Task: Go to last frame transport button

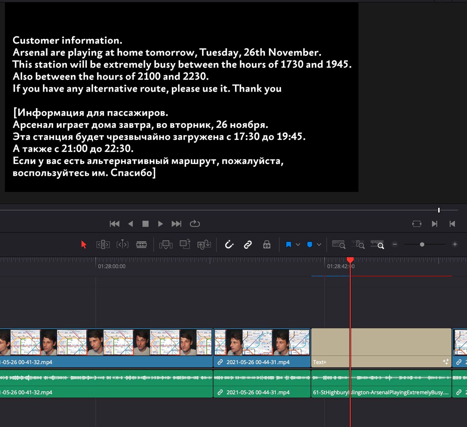Action: click(x=176, y=224)
